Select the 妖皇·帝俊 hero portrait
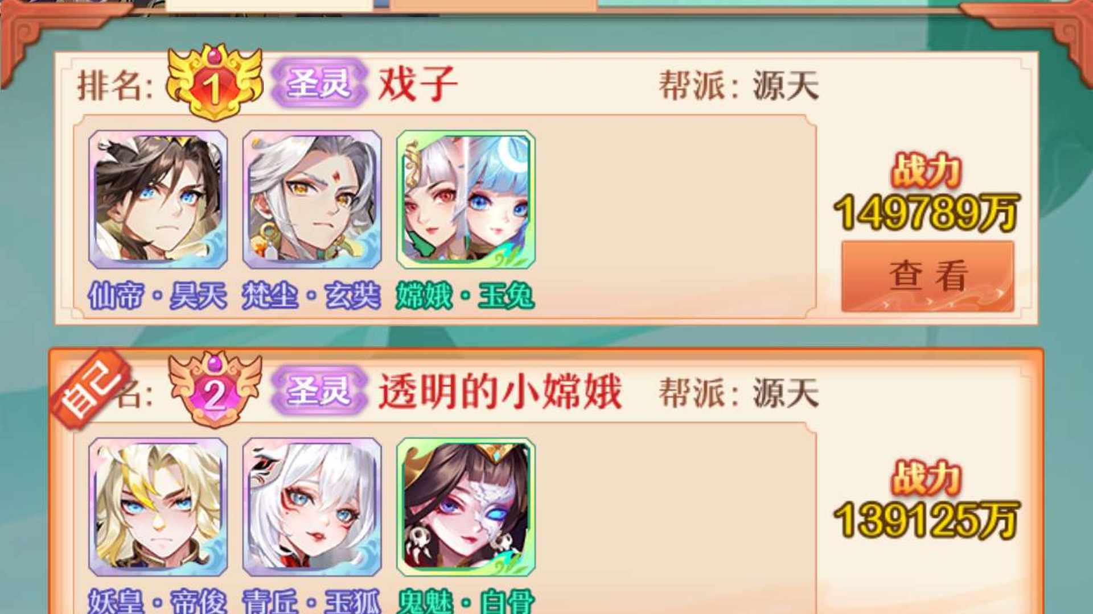Image resolution: width=1093 pixels, height=614 pixels. pos(158,507)
